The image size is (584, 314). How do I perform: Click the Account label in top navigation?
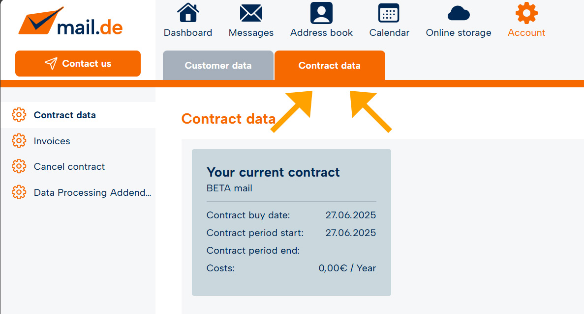(x=526, y=33)
